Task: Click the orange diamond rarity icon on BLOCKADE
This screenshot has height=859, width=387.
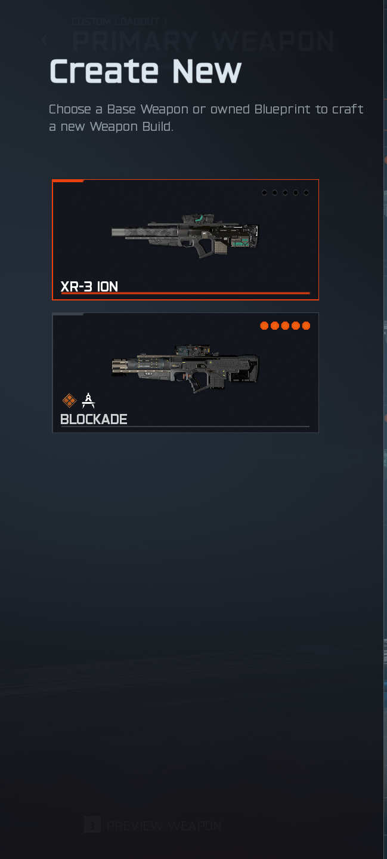Action: pos(69,400)
